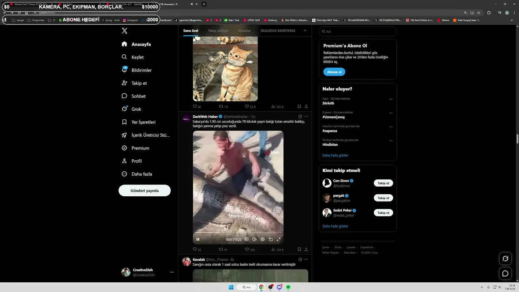
Task: Repost the DarkWeb Haber post
Action: (x=223, y=249)
